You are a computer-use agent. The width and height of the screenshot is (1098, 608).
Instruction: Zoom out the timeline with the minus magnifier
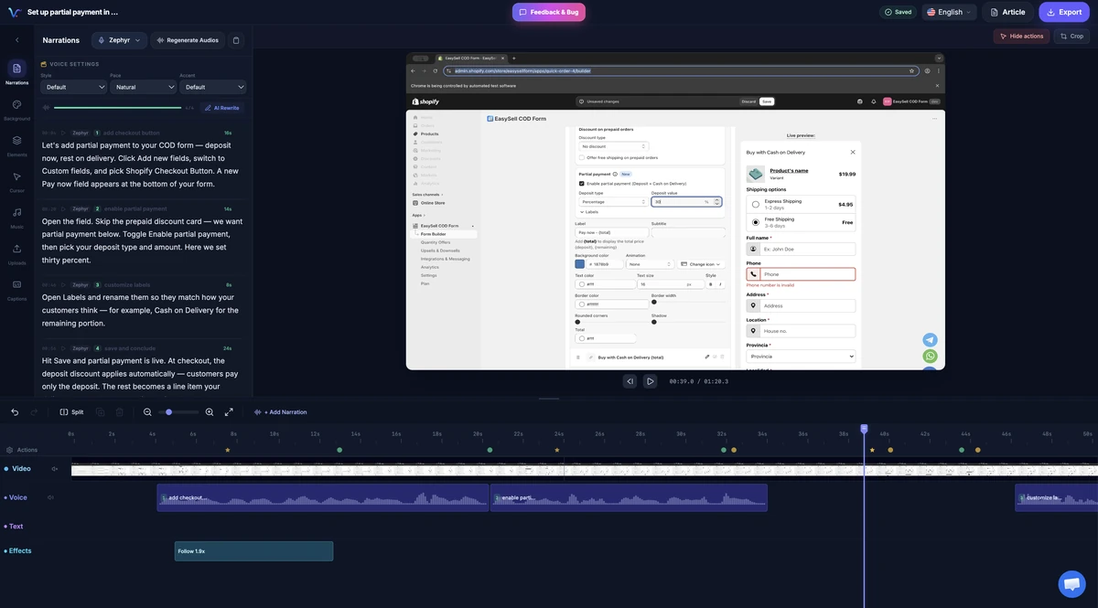click(x=147, y=412)
